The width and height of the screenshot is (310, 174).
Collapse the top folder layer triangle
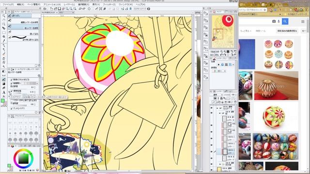[x=217, y=108]
